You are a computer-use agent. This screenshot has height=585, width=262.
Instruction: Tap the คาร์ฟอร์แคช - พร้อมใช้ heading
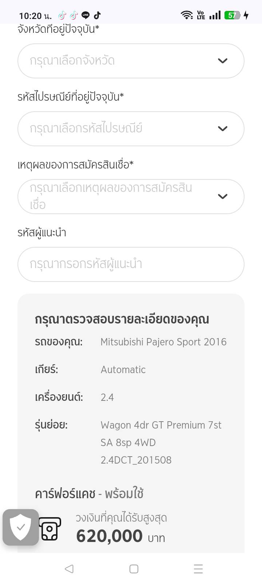89,494
